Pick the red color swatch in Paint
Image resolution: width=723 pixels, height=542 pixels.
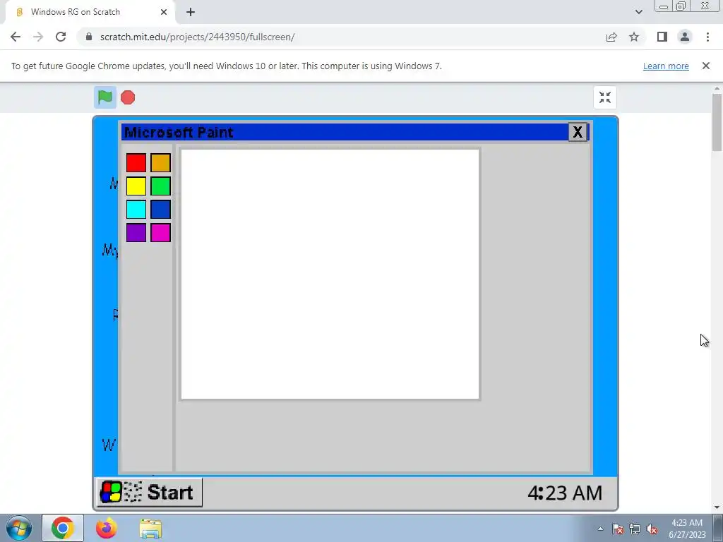pos(136,163)
